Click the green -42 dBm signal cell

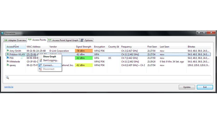[84, 58]
